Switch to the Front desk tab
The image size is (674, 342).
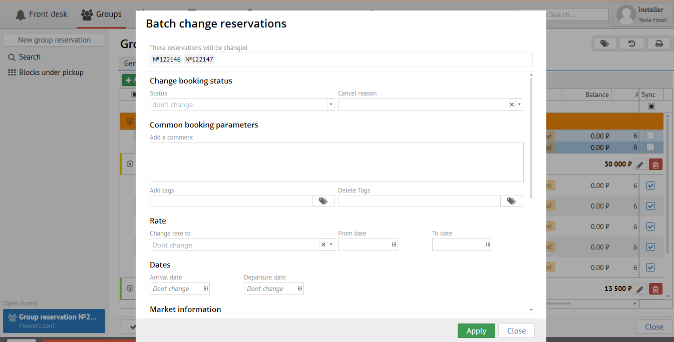[42, 14]
